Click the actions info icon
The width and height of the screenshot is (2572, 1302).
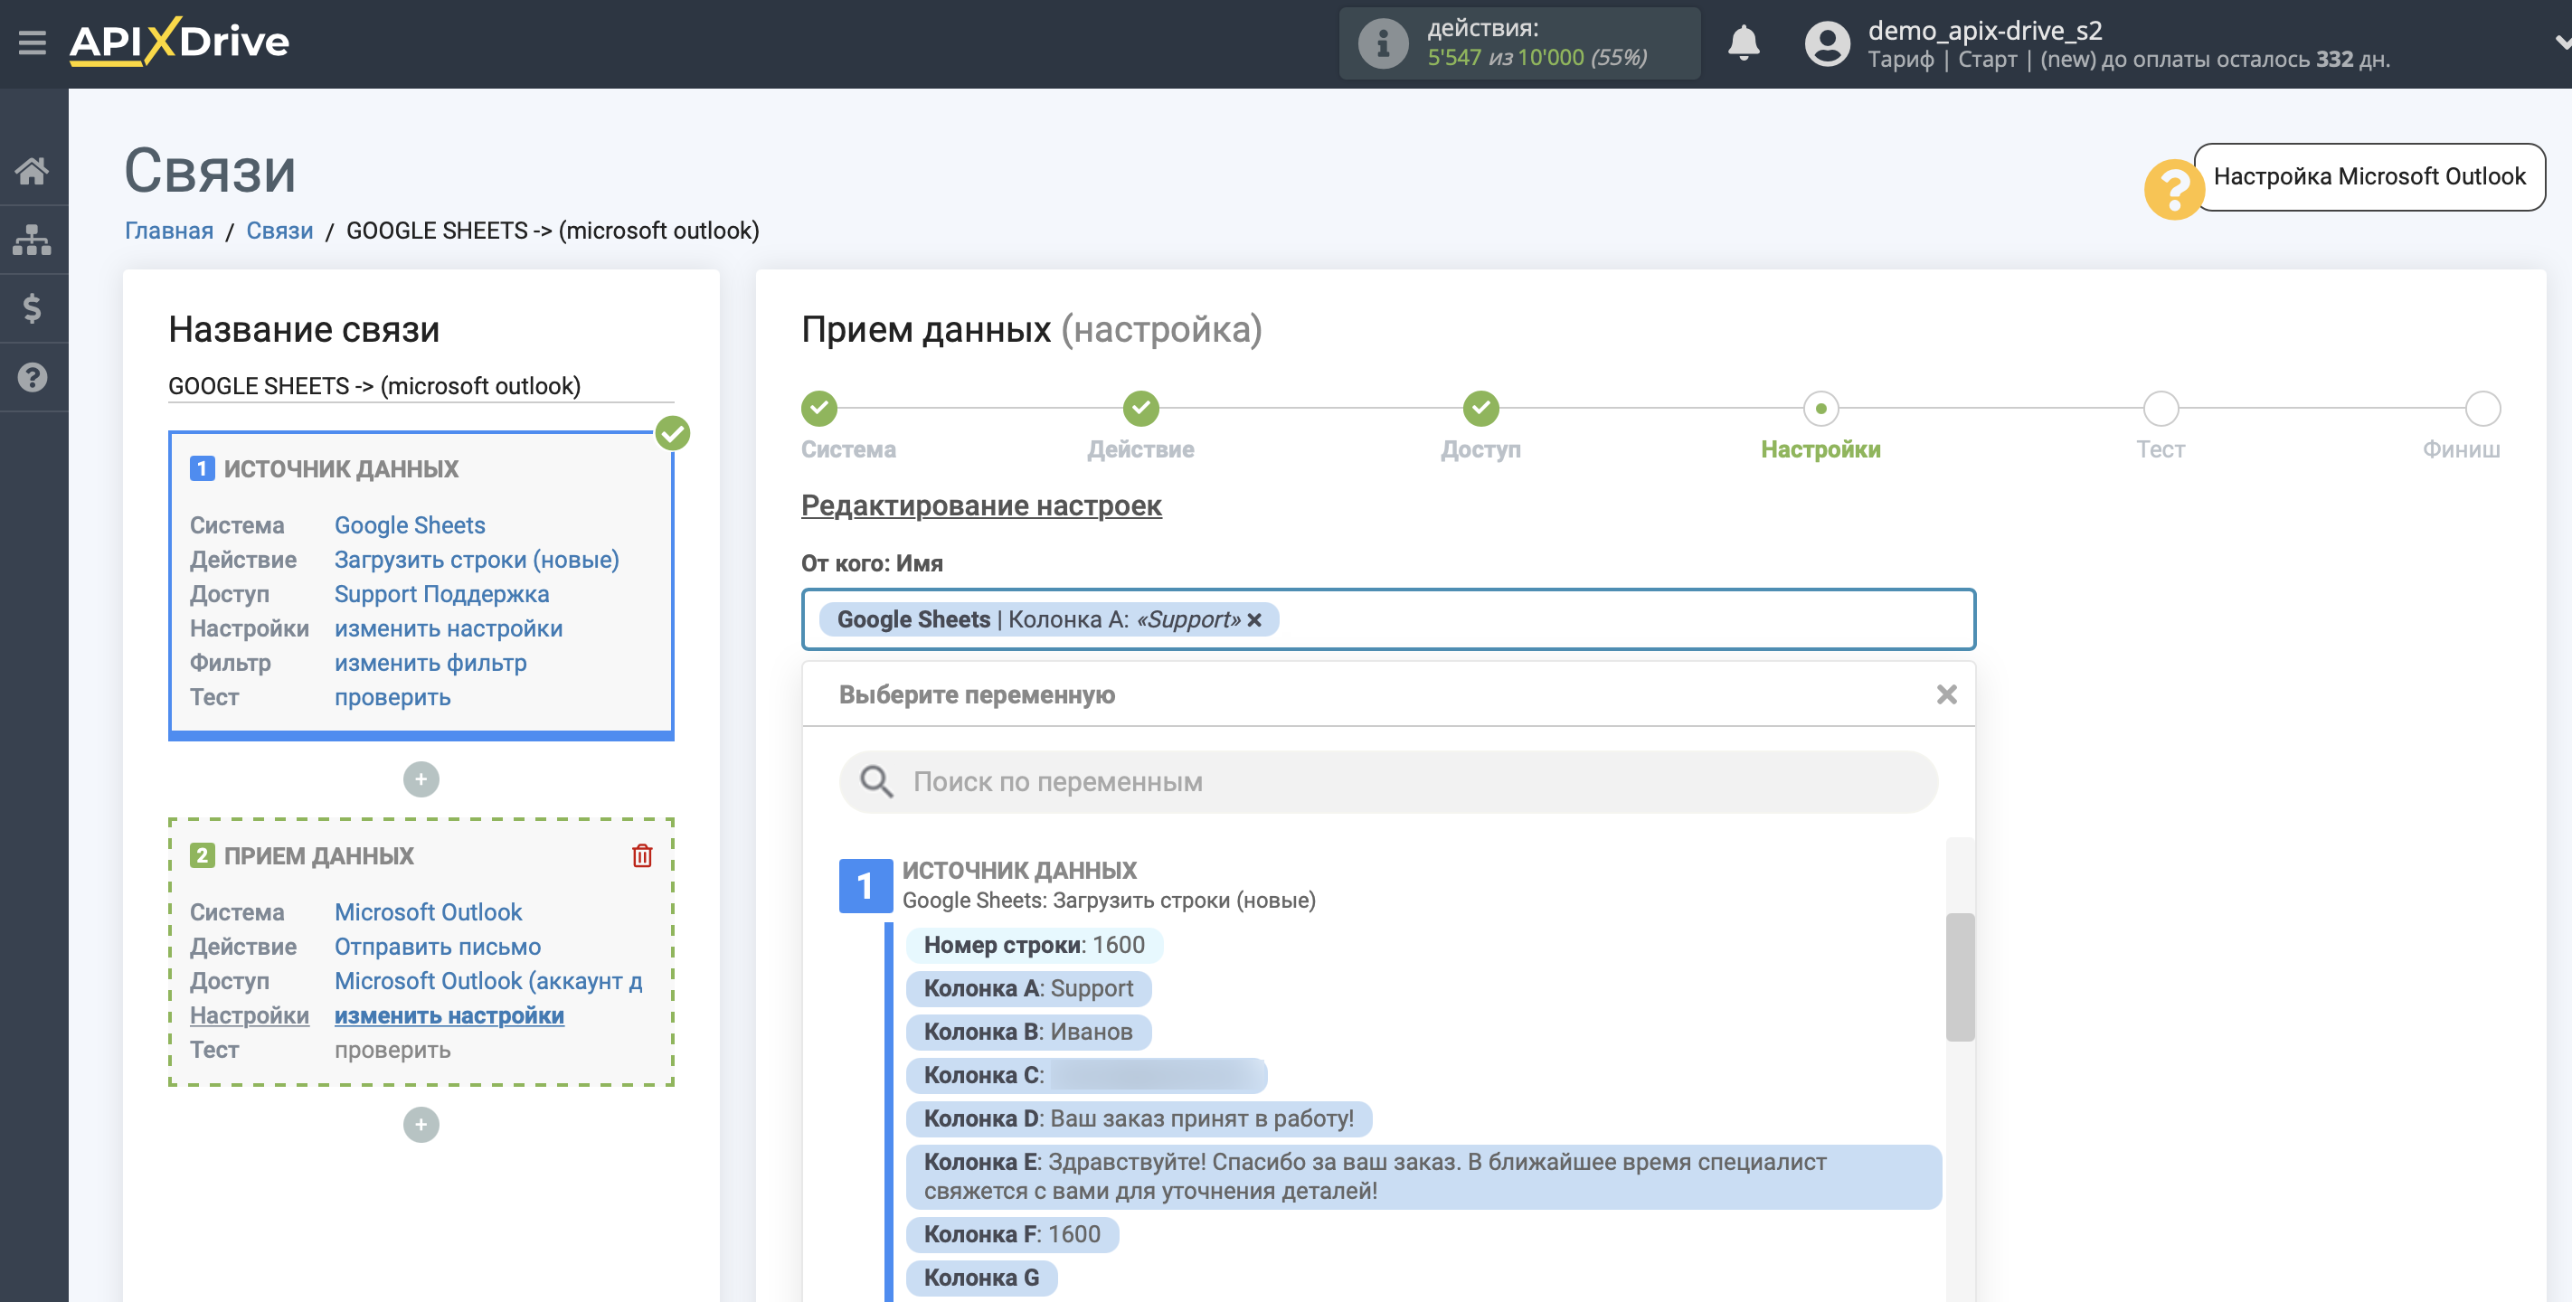point(1383,42)
